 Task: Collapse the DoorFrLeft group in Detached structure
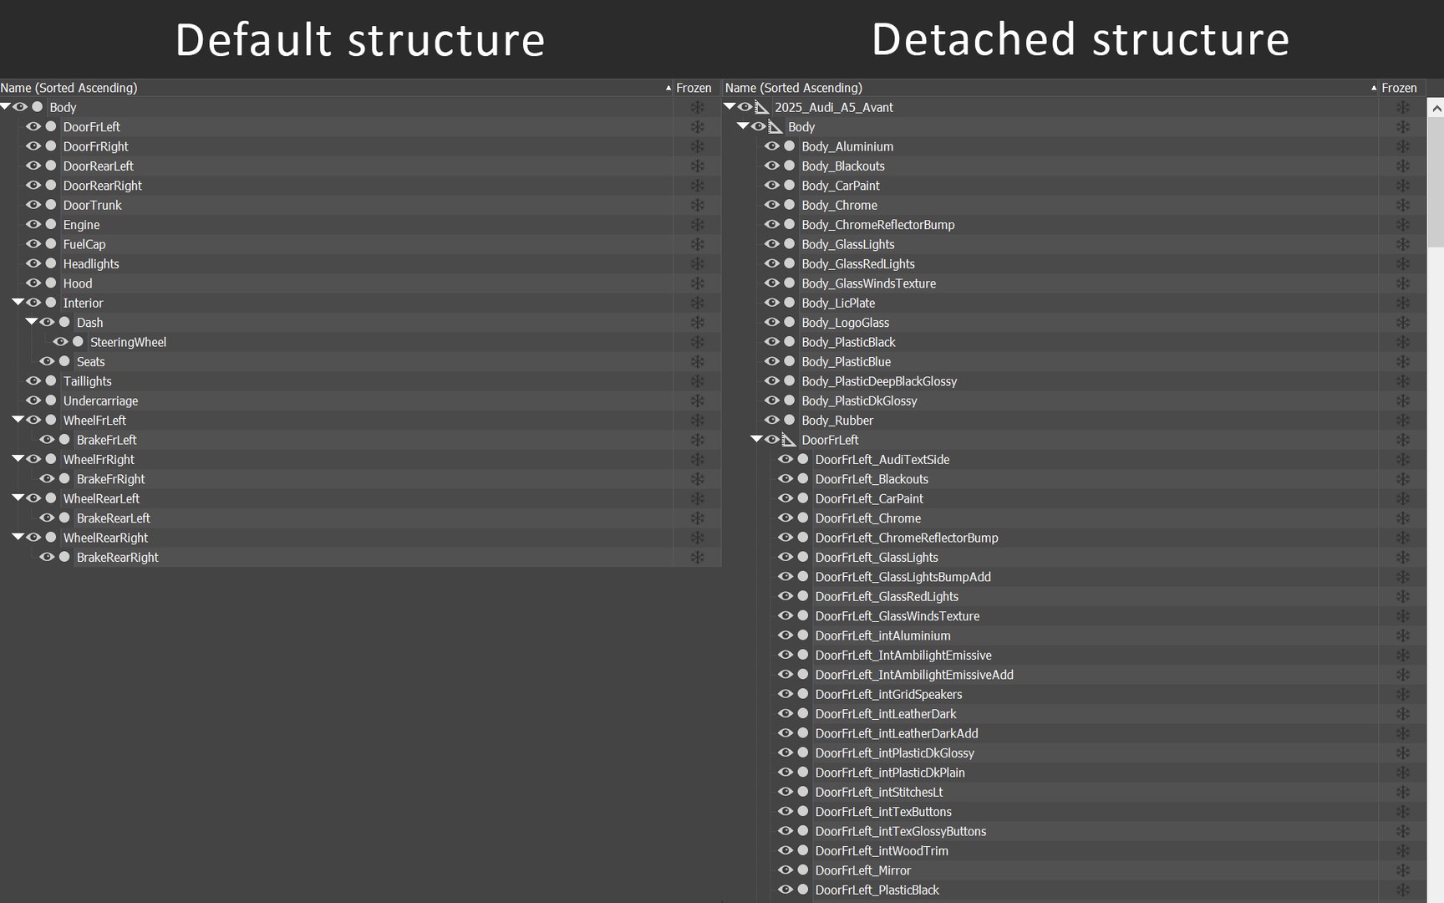(x=756, y=439)
